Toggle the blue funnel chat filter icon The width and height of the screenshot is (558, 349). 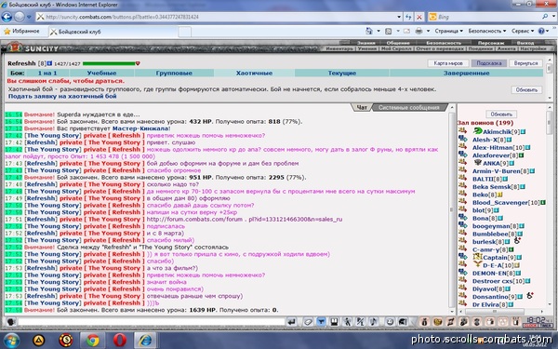click(x=321, y=322)
